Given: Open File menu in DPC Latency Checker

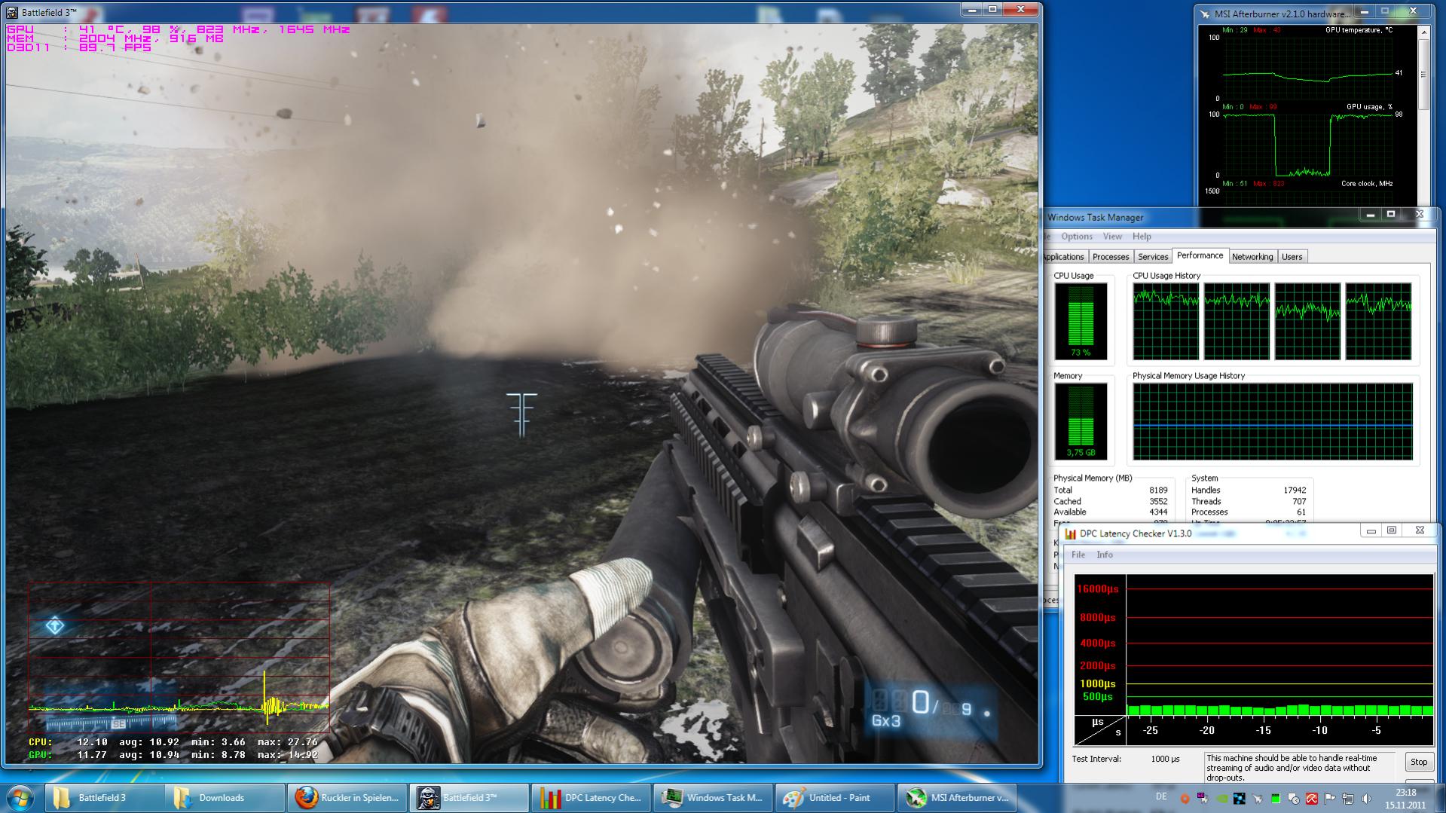Looking at the screenshot, I should click(x=1078, y=555).
